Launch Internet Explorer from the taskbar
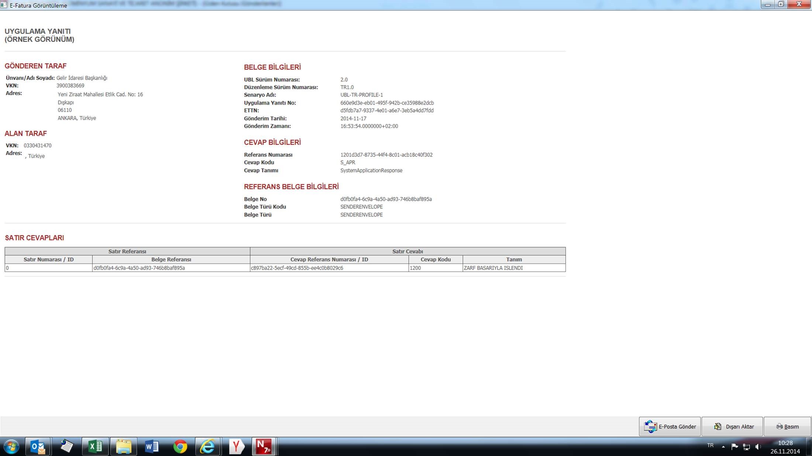812x456 pixels. (x=208, y=447)
